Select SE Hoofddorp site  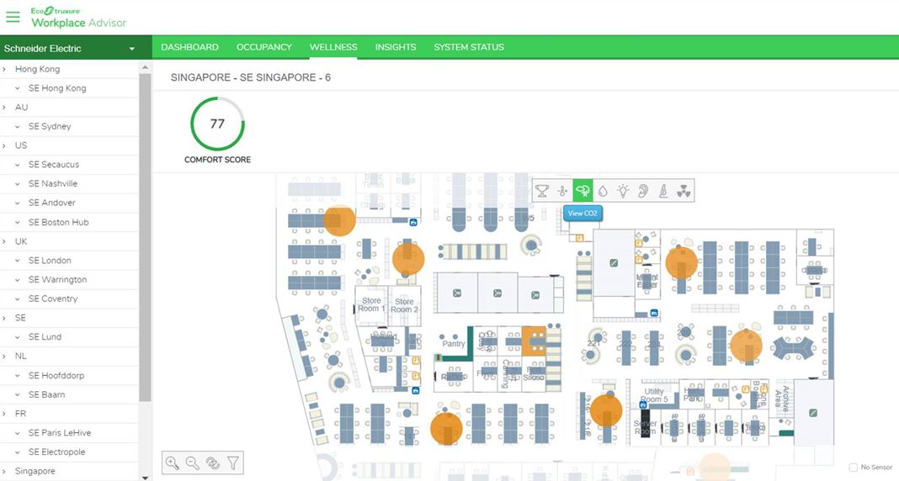pyautogui.click(x=56, y=376)
